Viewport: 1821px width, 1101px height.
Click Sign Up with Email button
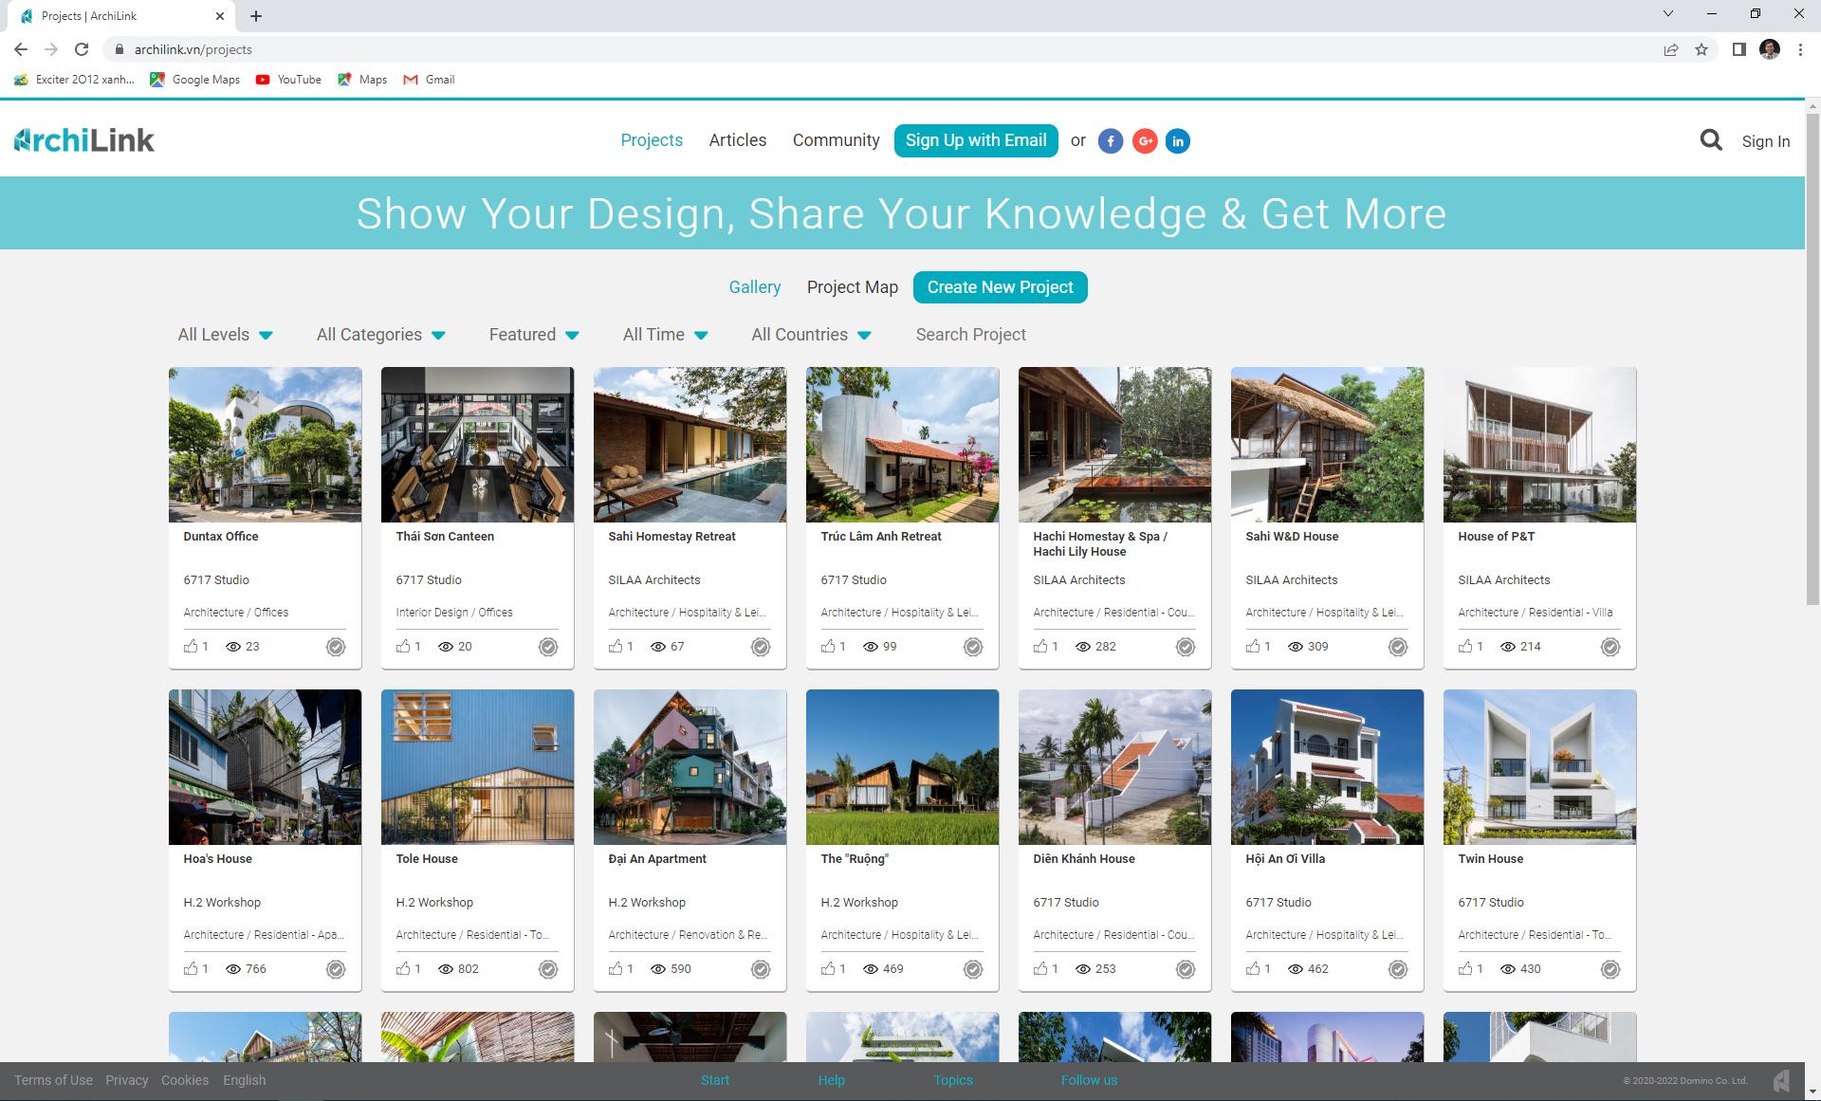pyautogui.click(x=976, y=140)
